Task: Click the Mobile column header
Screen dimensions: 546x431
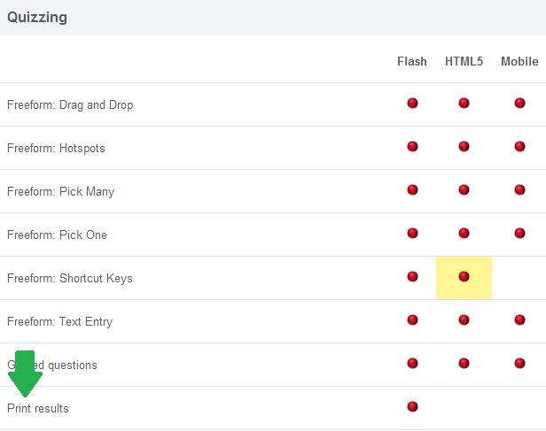Action: (x=519, y=61)
